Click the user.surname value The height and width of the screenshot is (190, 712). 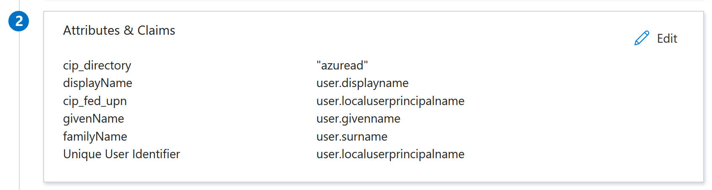[x=352, y=137]
